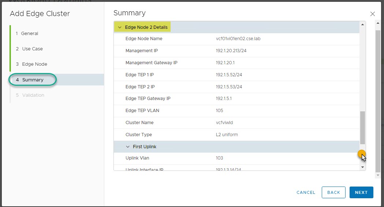
Task: Collapse the Edge Node 2 Details section
Action: [120, 27]
